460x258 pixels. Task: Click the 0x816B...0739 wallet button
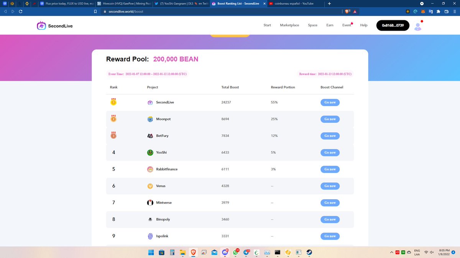[x=393, y=26]
